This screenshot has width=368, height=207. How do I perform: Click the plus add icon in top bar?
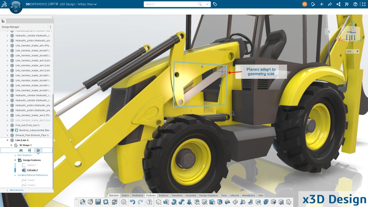point(322,4)
